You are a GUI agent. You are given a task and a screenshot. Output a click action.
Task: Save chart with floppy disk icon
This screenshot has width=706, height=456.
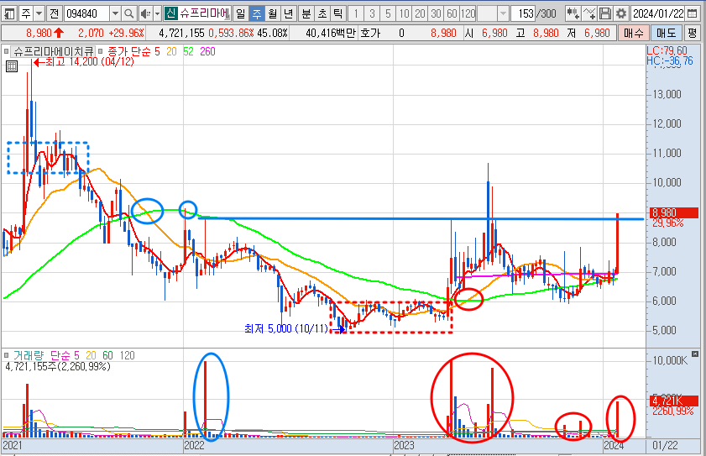coord(605,14)
